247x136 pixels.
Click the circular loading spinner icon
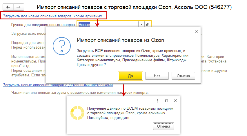coord(77,113)
